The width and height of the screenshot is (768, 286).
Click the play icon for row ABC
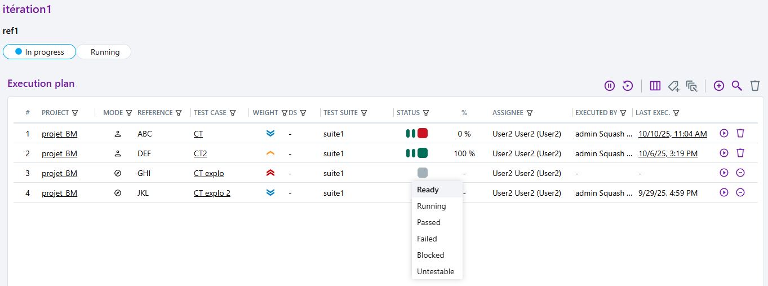click(724, 134)
